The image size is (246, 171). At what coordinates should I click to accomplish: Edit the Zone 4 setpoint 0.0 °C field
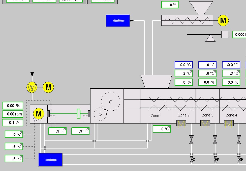(231, 65)
